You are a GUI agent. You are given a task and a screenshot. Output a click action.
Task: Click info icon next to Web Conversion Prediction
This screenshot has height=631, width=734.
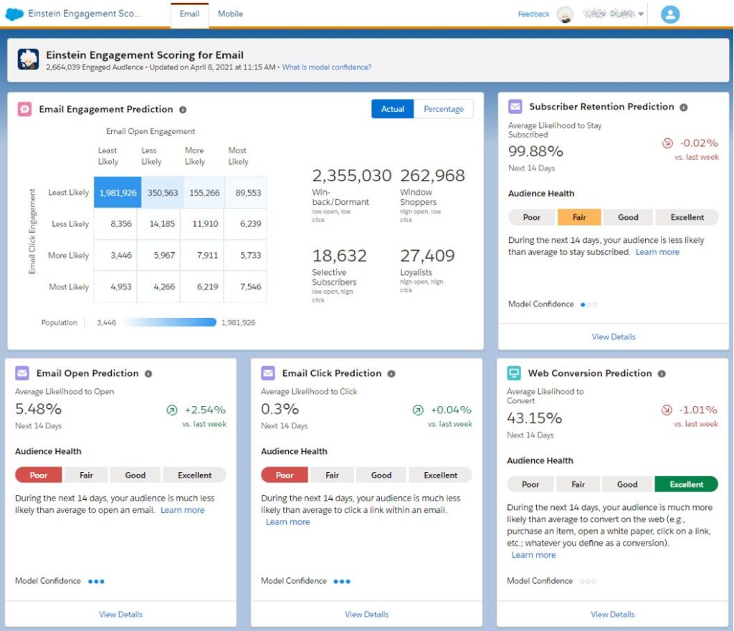662,374
